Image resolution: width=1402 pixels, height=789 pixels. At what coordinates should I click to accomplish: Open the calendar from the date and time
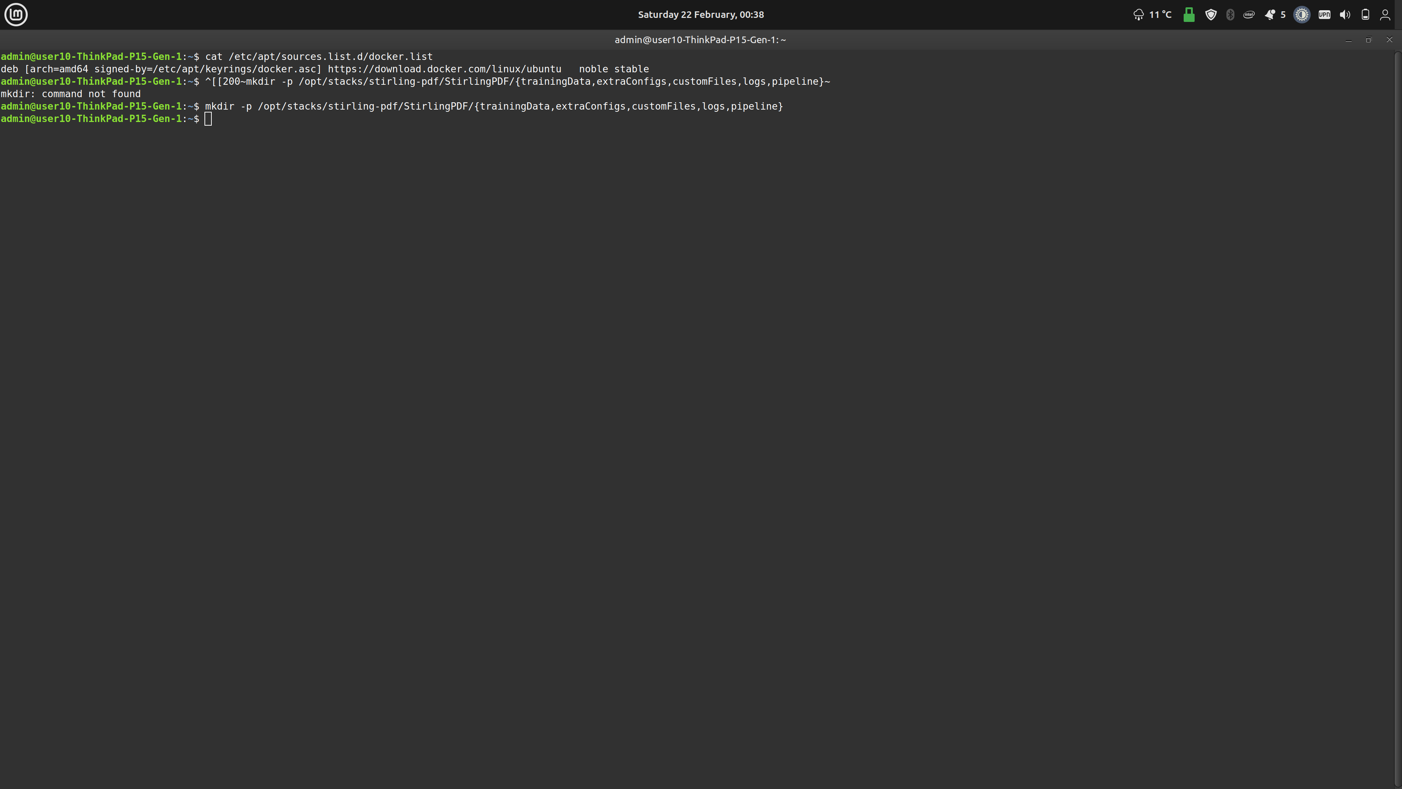pyautogui.click(x=701, y=15)
